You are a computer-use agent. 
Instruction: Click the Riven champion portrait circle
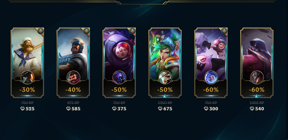165,77
